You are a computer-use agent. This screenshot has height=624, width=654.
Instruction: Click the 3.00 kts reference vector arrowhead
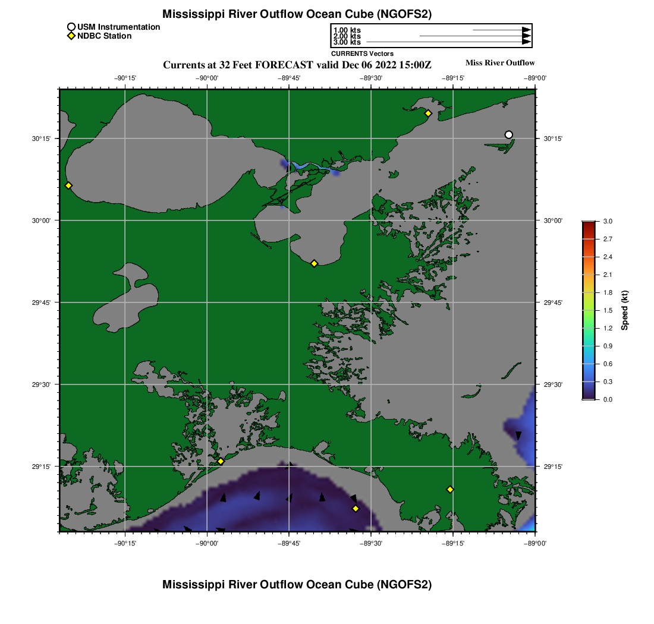(526, 42)
